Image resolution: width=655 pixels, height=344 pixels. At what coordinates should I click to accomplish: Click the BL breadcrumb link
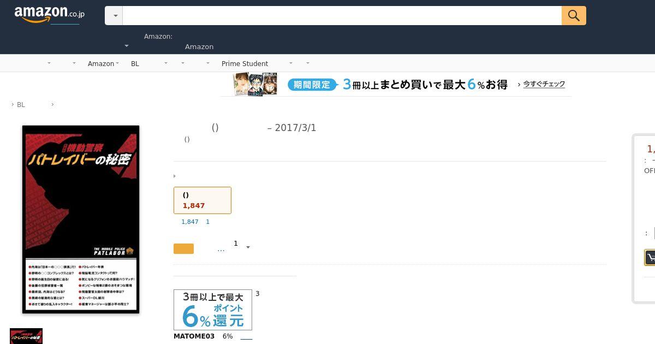click(x=21, y=105)
